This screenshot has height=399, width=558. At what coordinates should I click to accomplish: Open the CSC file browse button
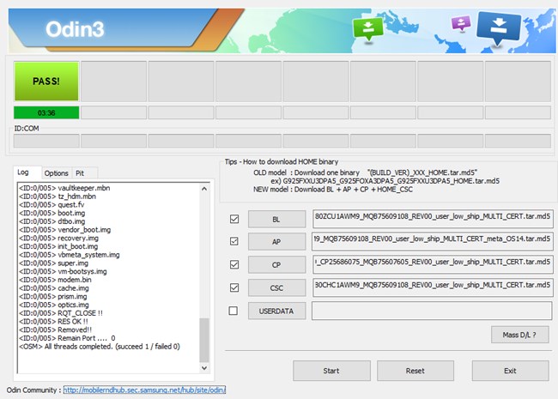pos(276,288)
